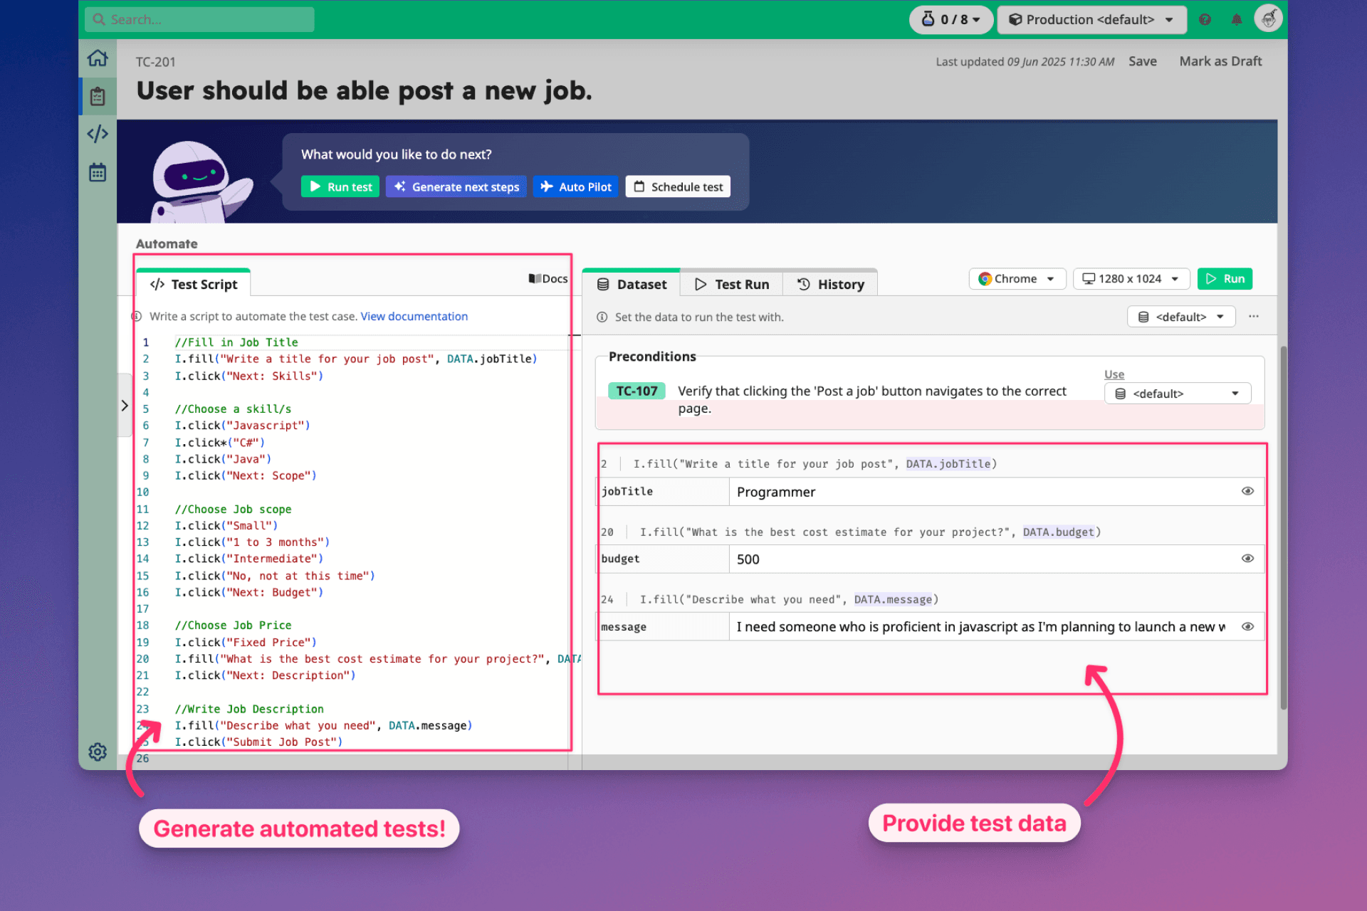The image size is (1367, 911).
Task: Switch to the Test Run tab
Action: click(x=732, y=284)
